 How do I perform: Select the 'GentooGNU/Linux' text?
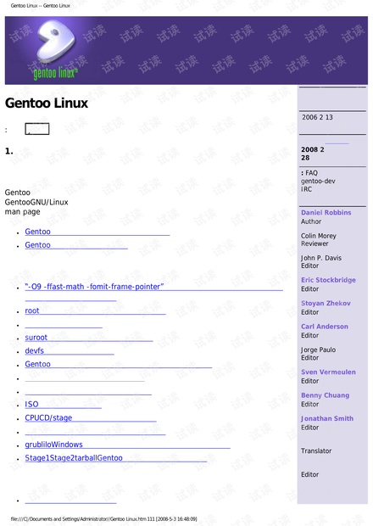[36, 202]
